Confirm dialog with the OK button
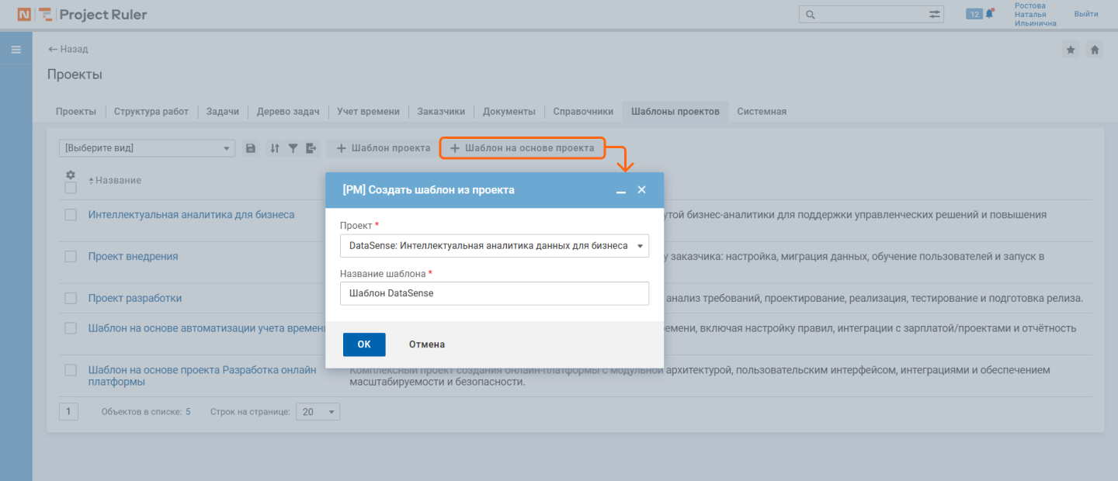The height and width of the screenshot is (481, 1118). (x=364, y=344)
